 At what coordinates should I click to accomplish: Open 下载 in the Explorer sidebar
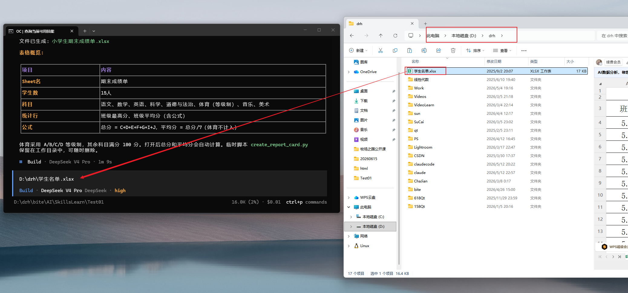(364, 101)
